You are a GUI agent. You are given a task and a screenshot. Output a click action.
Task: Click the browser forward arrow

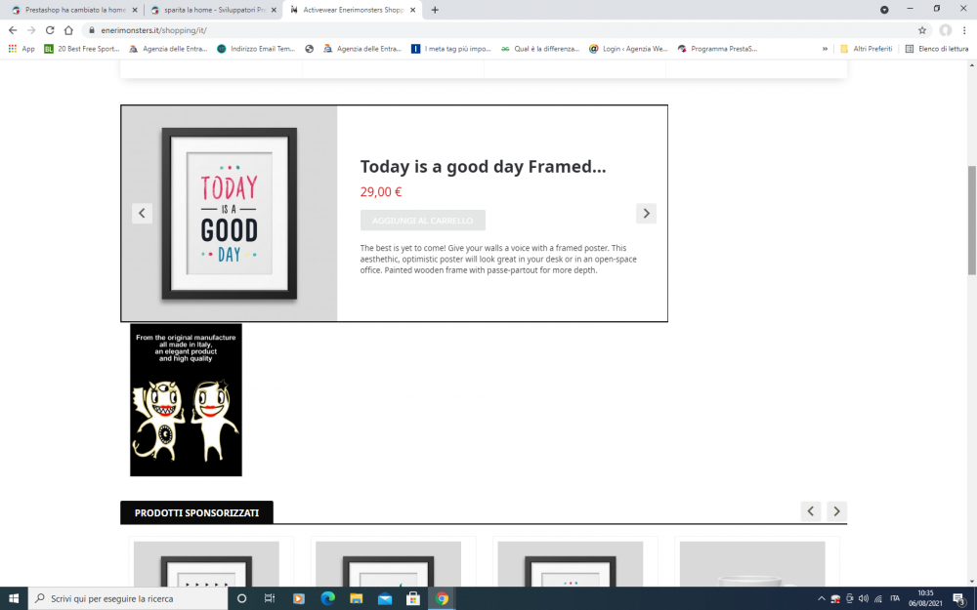coord(31,30)
